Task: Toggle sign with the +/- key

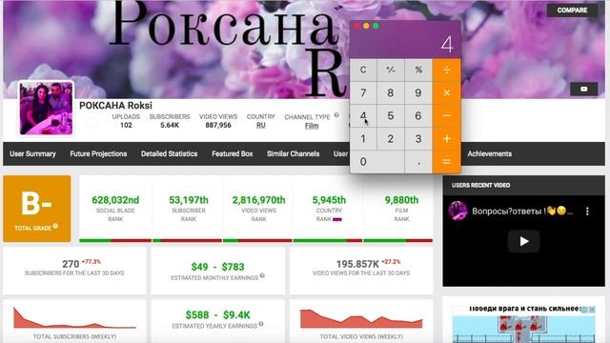Action: point(391,70)
